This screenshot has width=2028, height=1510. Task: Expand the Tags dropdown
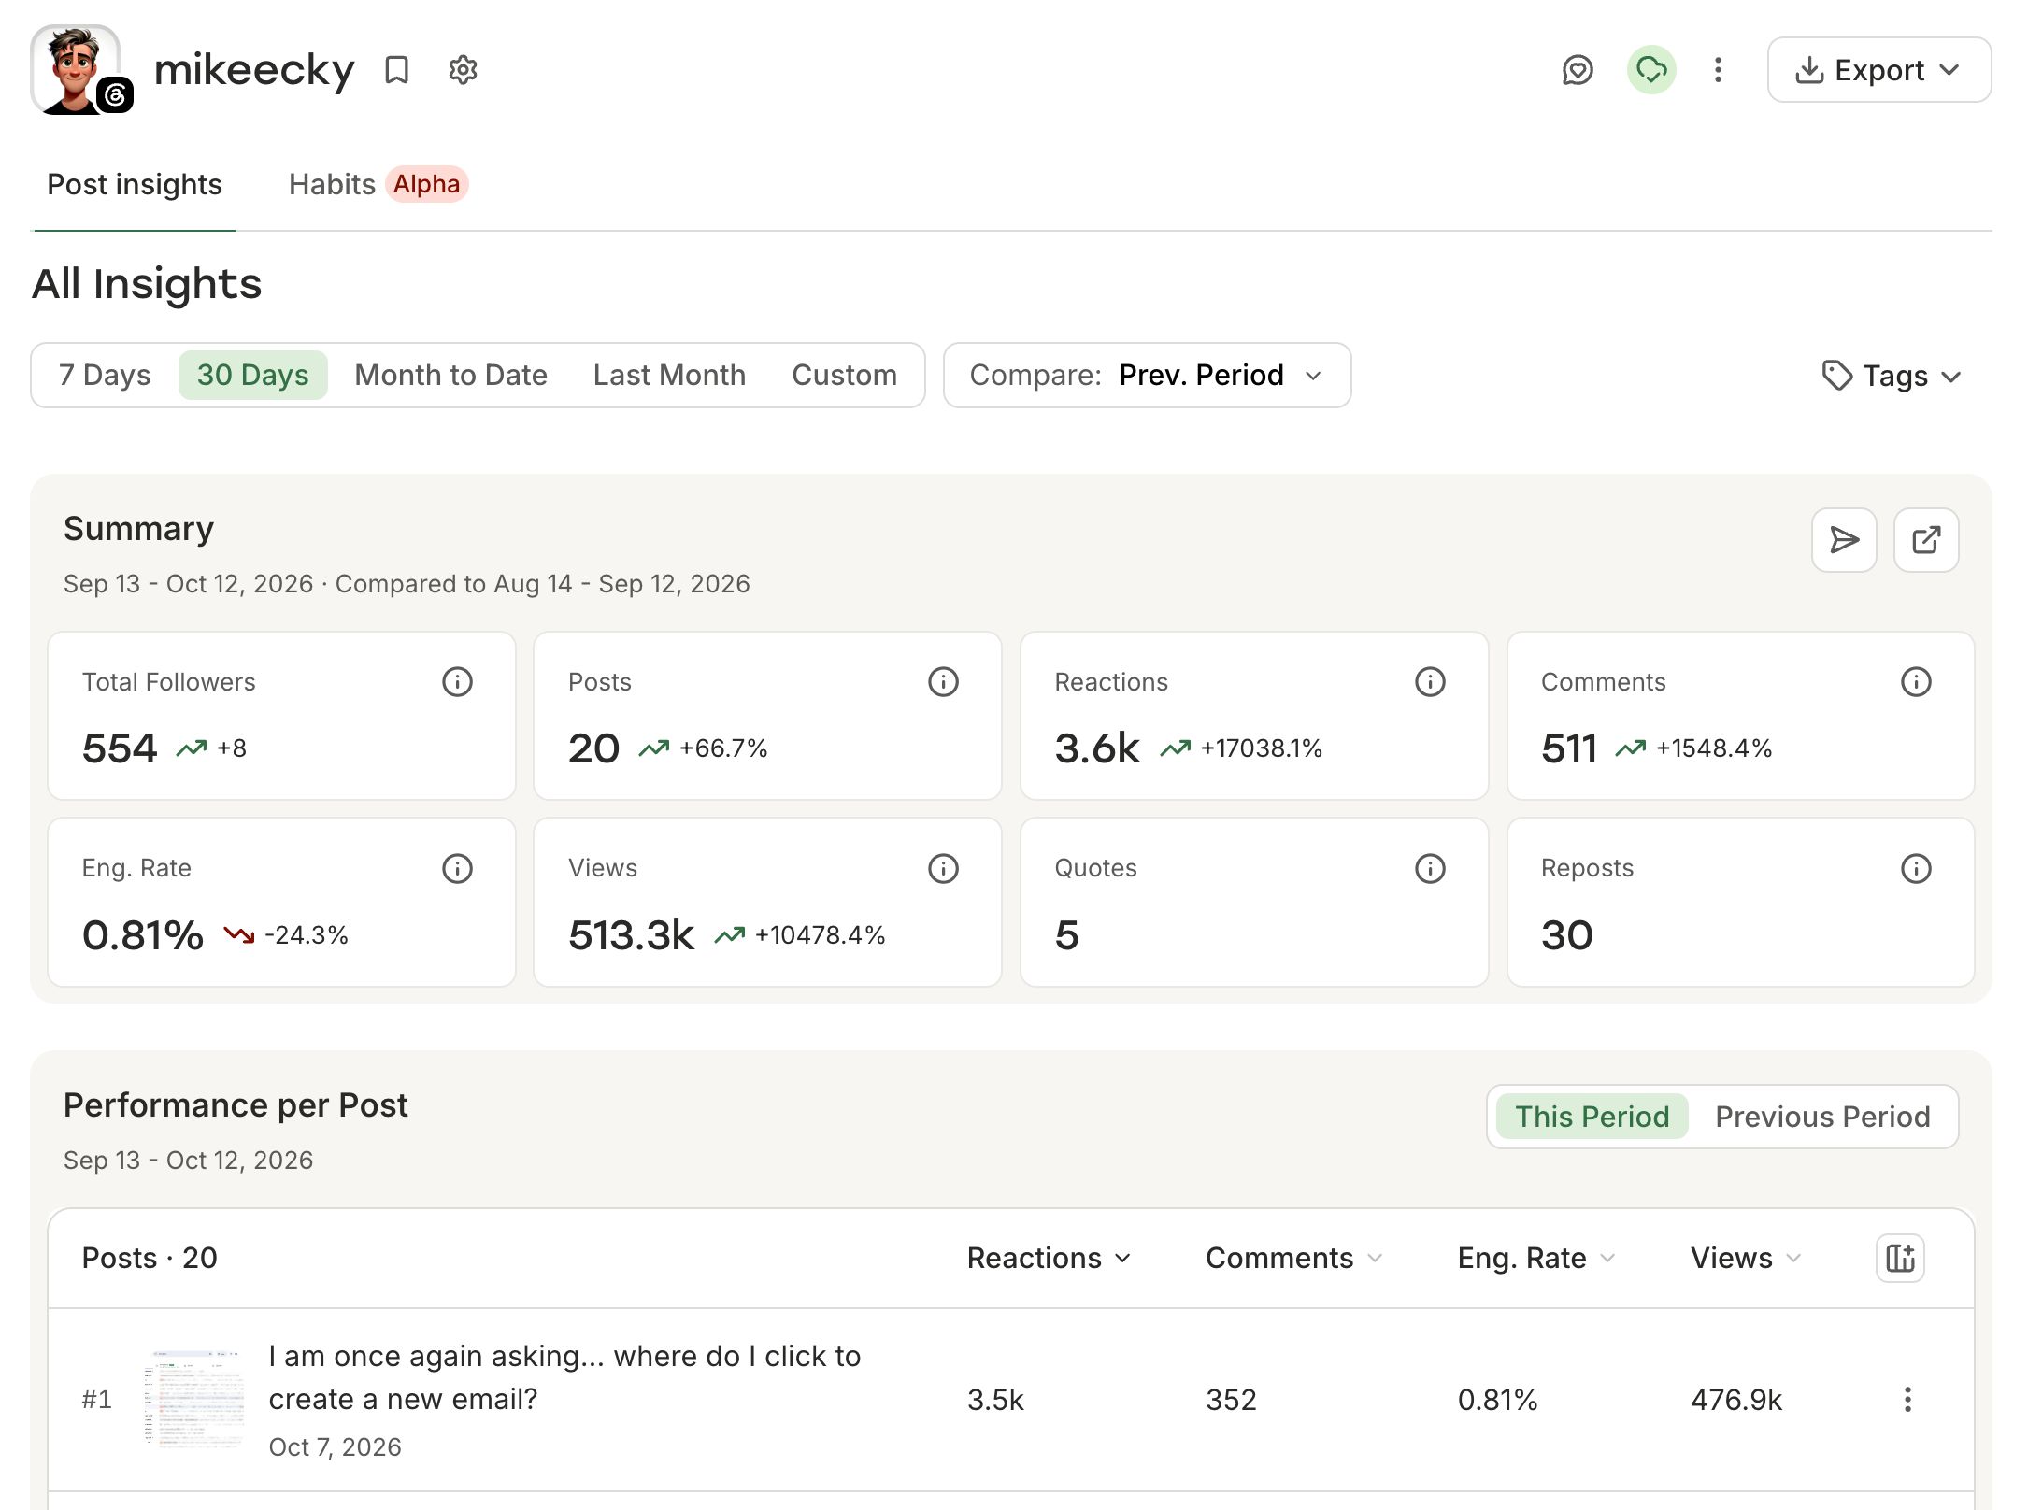(x=1891, y=376)
